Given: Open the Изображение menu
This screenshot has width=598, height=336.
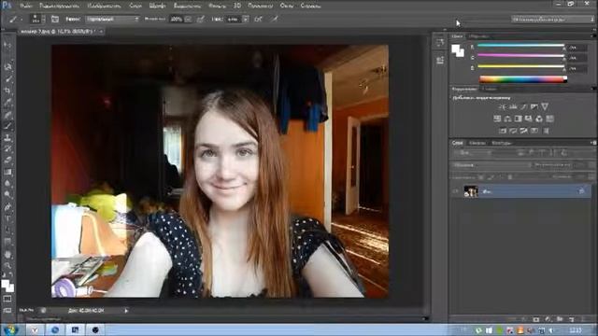Looking at the screenshot, I should [x=104, y=6].
